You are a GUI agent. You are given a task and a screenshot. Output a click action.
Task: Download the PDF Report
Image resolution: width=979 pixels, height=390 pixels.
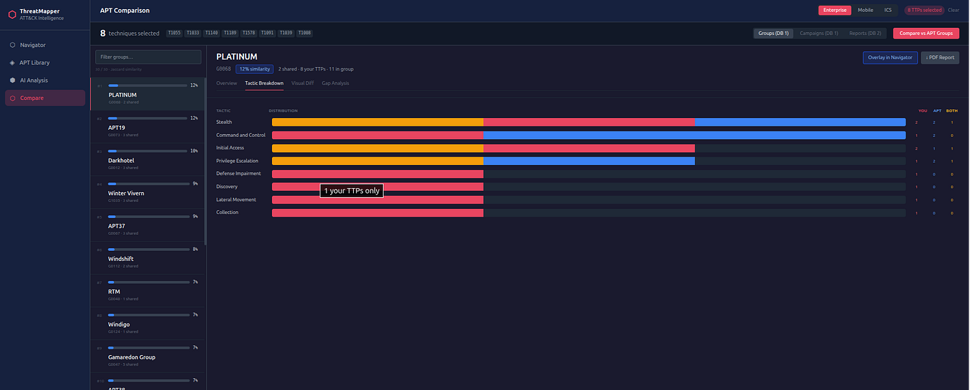click(940, 57)
